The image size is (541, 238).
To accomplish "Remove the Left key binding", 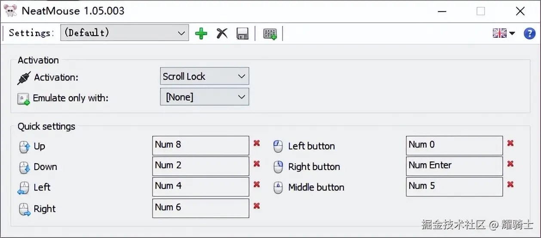I will click(257, 184).
